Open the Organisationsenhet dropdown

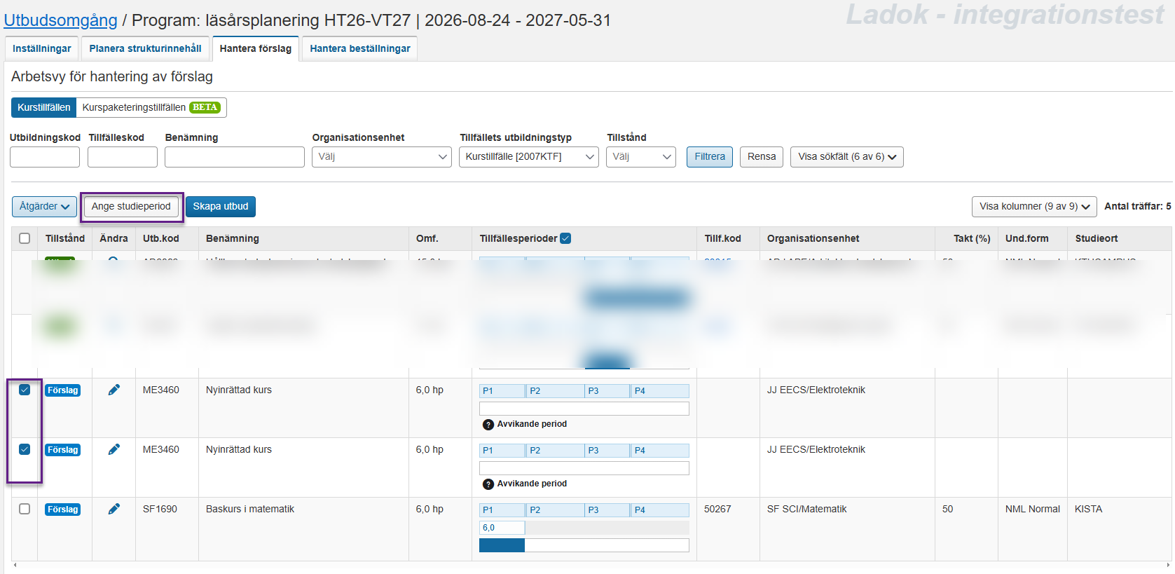point(381,157)
